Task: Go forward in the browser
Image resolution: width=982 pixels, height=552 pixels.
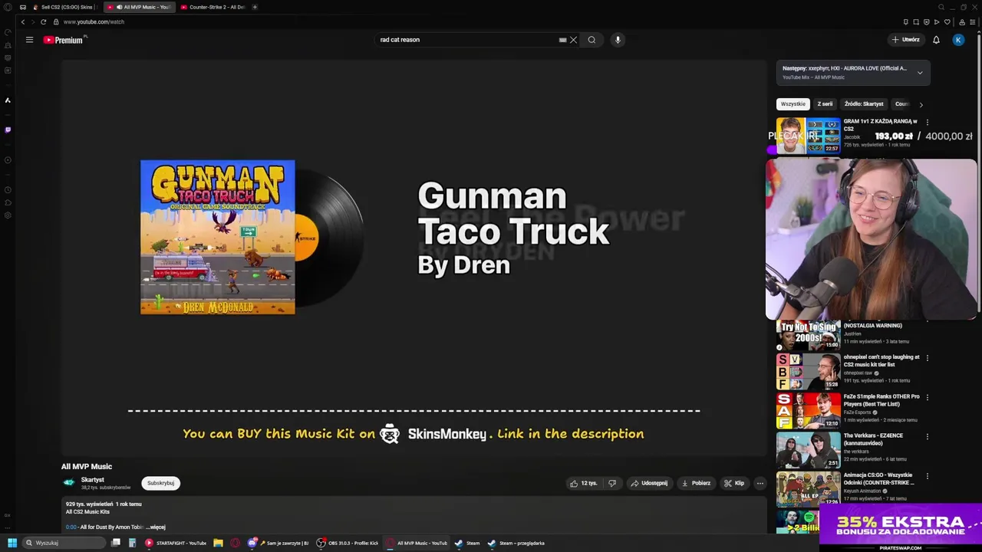Action: (33, 21)
